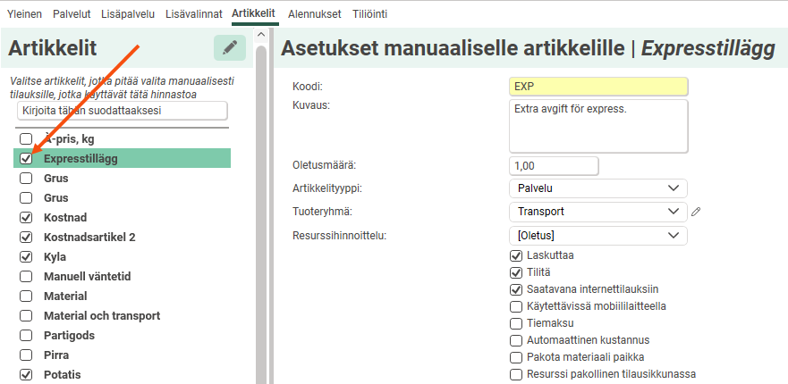Screen dimensions: 788x384
Task: Tick the Material och transport checkbox
Action: [26, 316]
